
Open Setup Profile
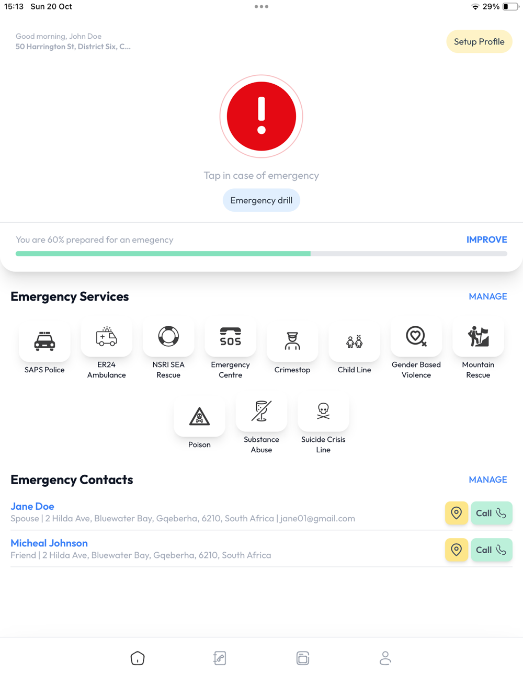click(479, 41)
